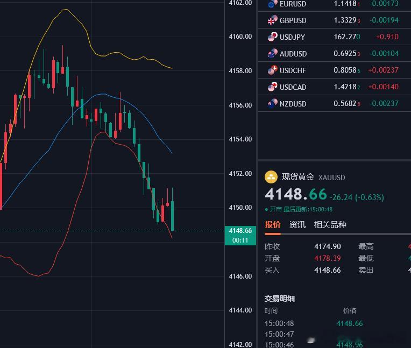Click the current price tag on chart axis

pos(240,236)
